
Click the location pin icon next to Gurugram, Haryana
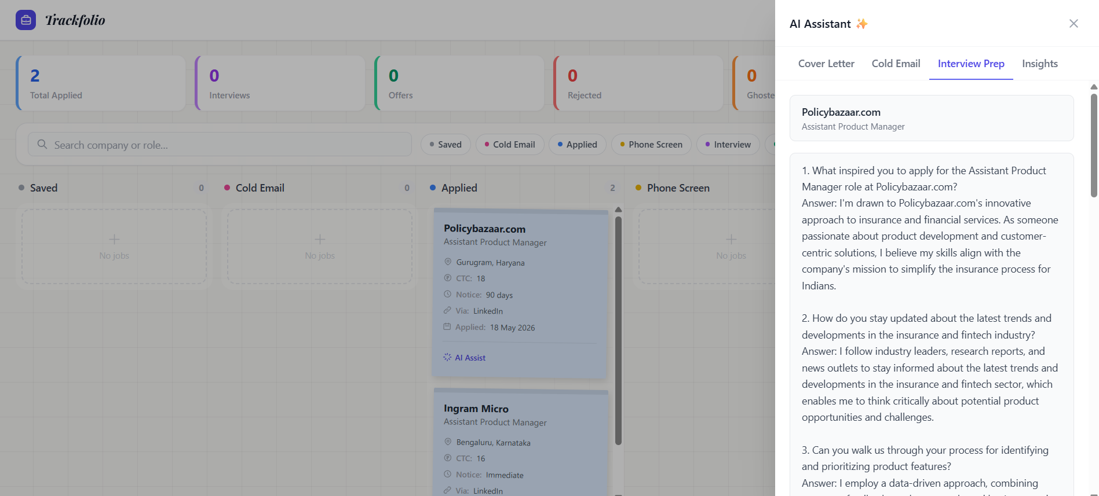click(x=448, y=262)
